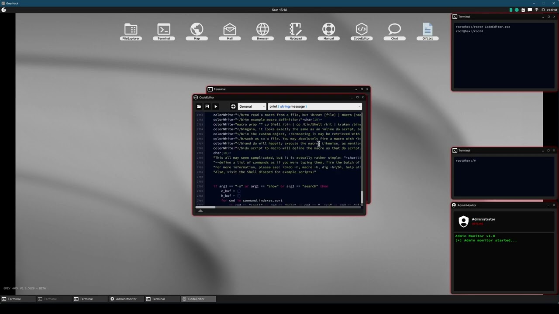Click the 'root@hex:/root# CodeEditor.exe' terminal line
The image size is (559, 314).
click(x=483, y=27)
